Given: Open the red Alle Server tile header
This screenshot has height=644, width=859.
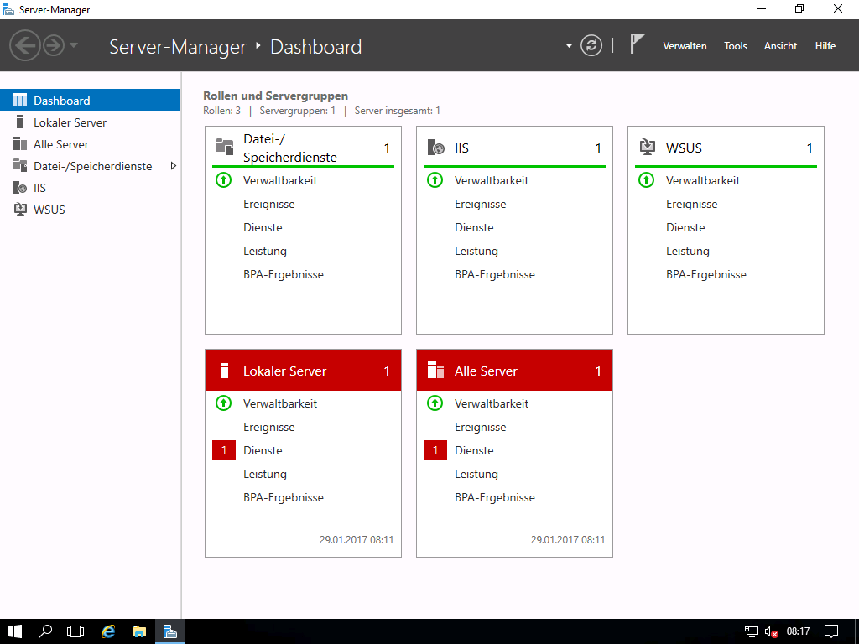Looking at the screenshot, I should 514,371.
